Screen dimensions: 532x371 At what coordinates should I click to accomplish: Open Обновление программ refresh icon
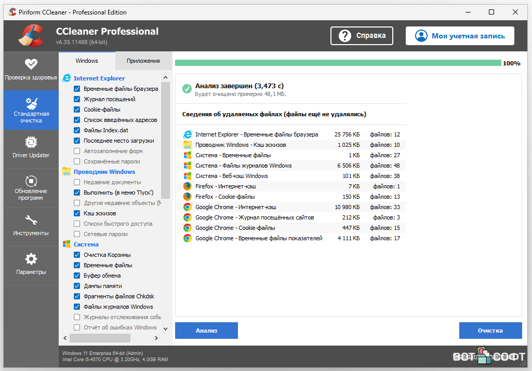click(x=31, y=181)
